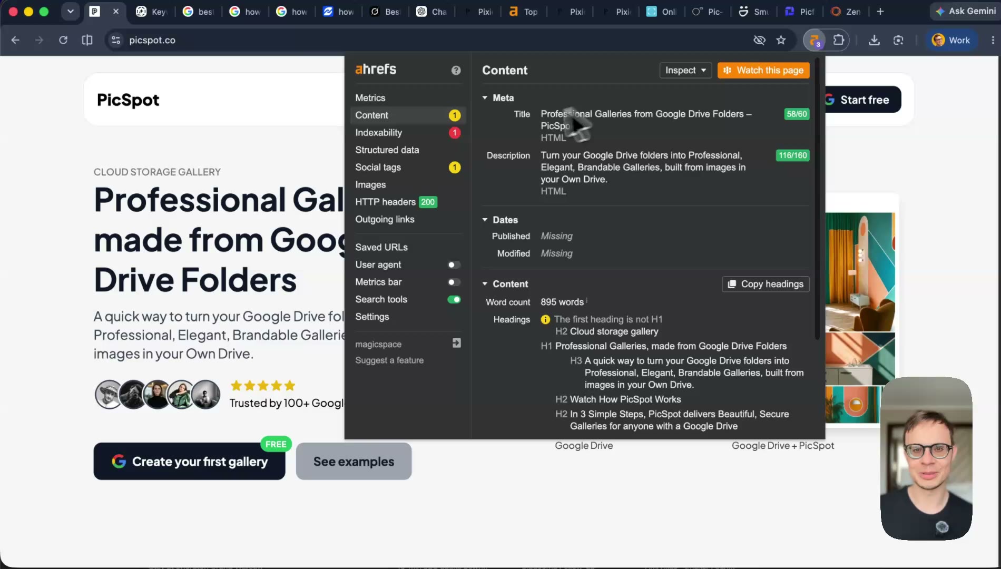Open the Structured data section
The image size is (1001, 569).
tap(387, 150)
